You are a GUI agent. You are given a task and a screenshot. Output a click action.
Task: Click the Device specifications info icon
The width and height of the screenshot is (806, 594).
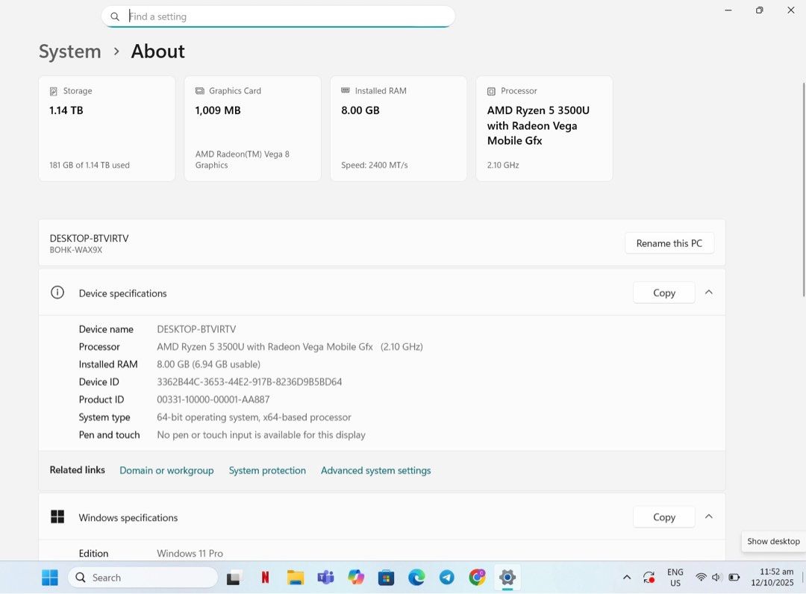tap(57, 293)
